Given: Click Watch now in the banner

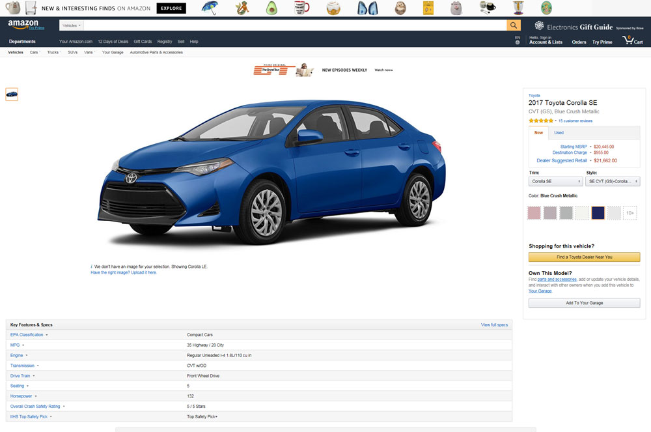Looking at the screenshot, I should [383, 70].
